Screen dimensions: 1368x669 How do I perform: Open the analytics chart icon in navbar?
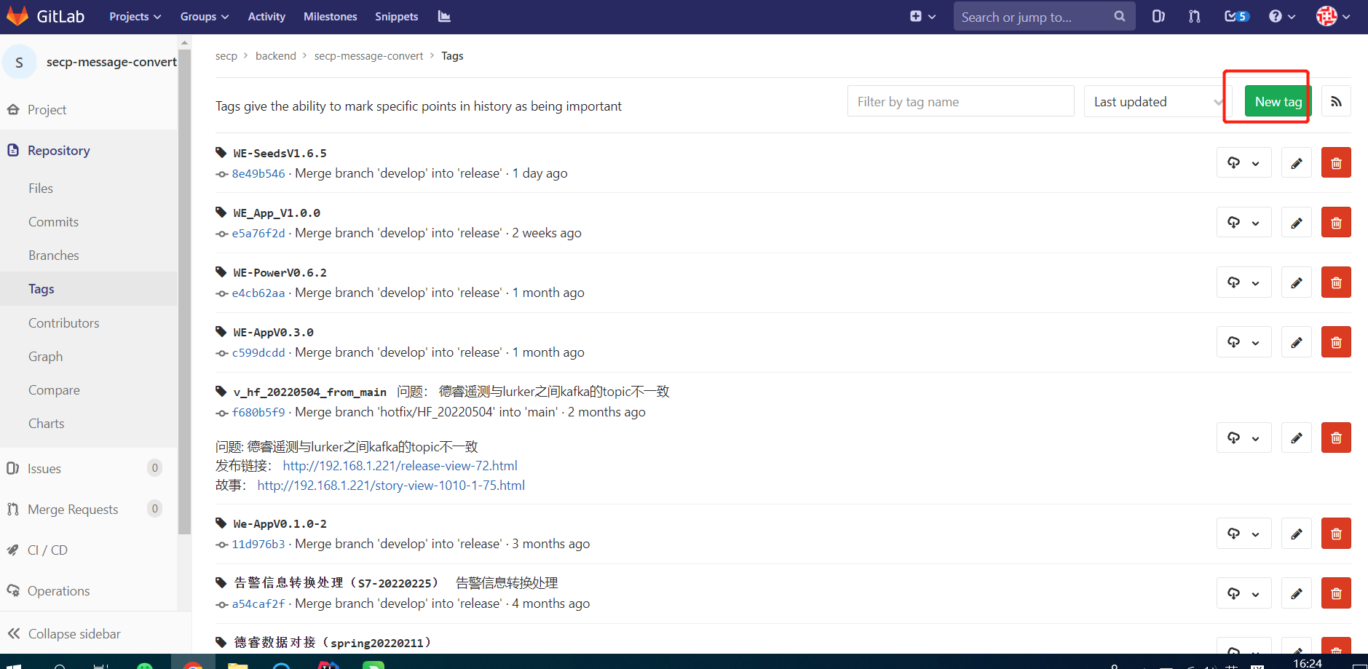(444, 16)
